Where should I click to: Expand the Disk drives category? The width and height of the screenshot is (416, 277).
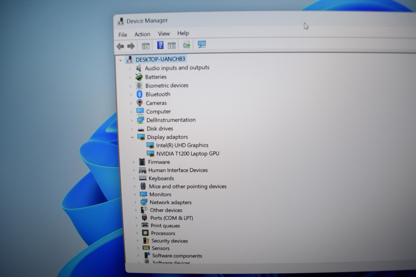pyautogui.click(x=132, y=129)
